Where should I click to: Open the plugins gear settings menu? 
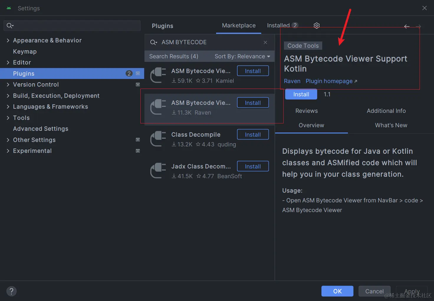[317, 26]
